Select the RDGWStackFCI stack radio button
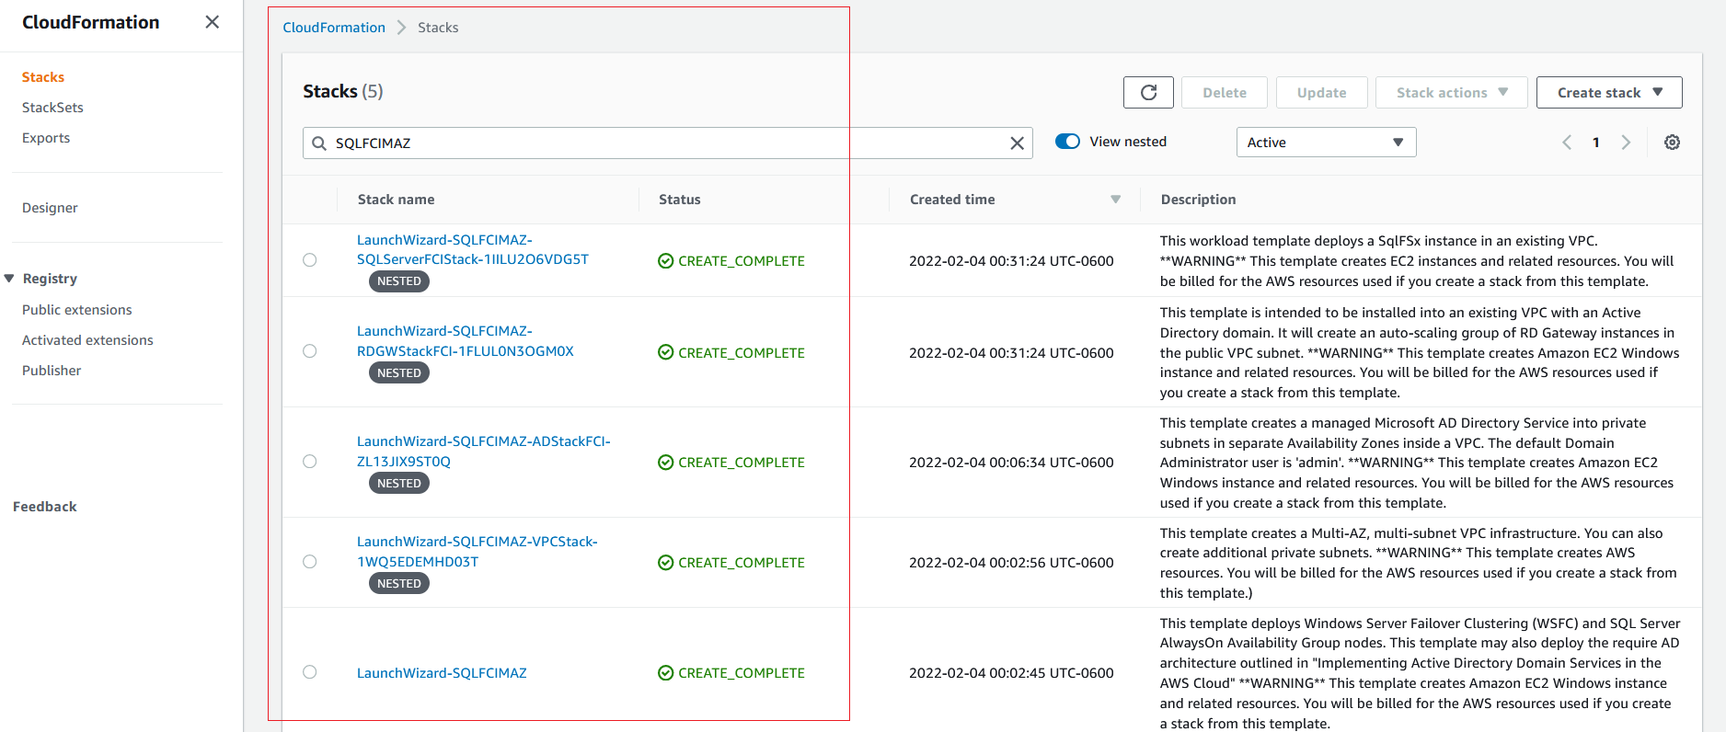The width and height of the screenshot is (1726, 732). pyautogui.click(x=310, y=351)
